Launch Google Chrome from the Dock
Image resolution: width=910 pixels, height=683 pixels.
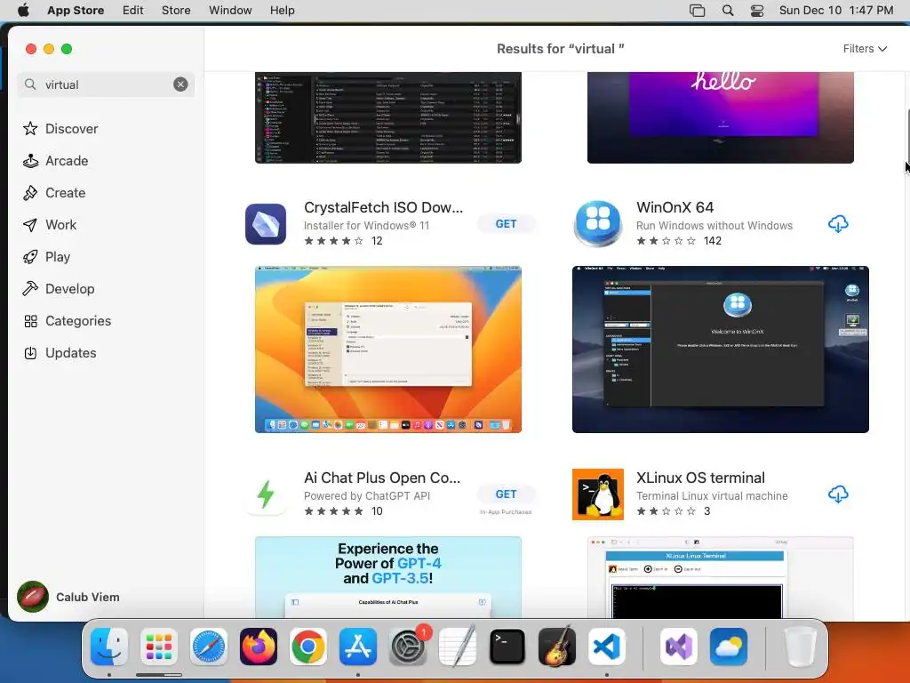[x=308, y=647]
